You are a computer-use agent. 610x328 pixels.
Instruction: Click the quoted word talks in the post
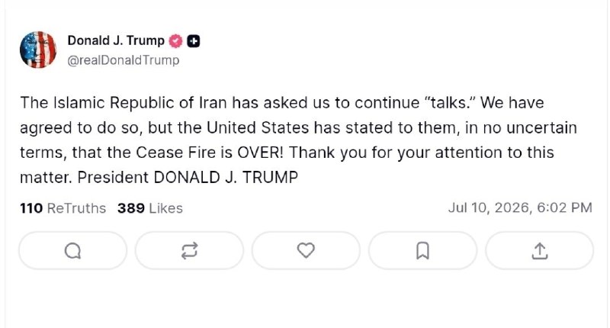pos(449,103)
